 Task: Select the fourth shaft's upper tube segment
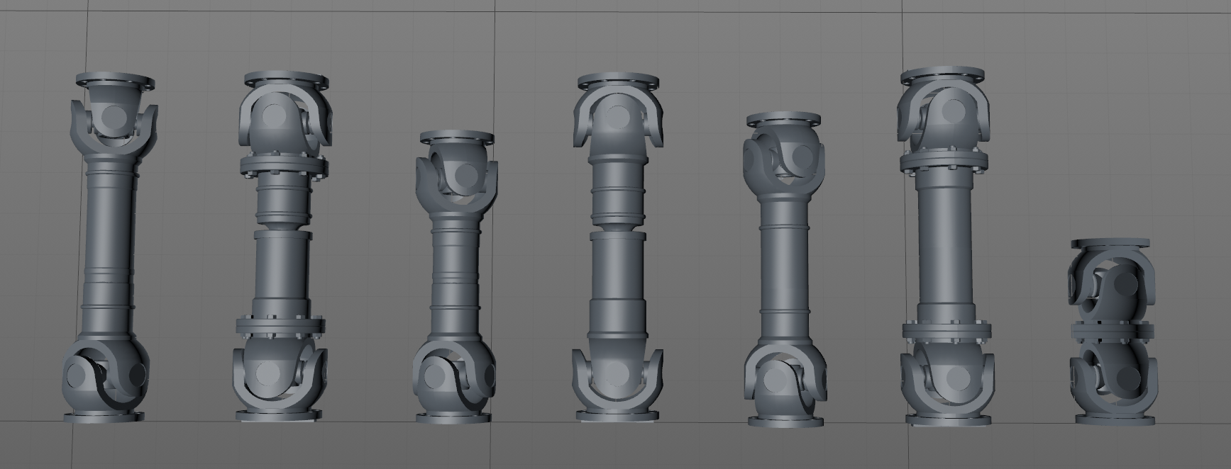pos(618,191)
